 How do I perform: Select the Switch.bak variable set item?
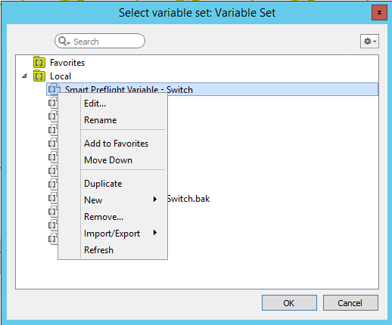coord(188,199)
